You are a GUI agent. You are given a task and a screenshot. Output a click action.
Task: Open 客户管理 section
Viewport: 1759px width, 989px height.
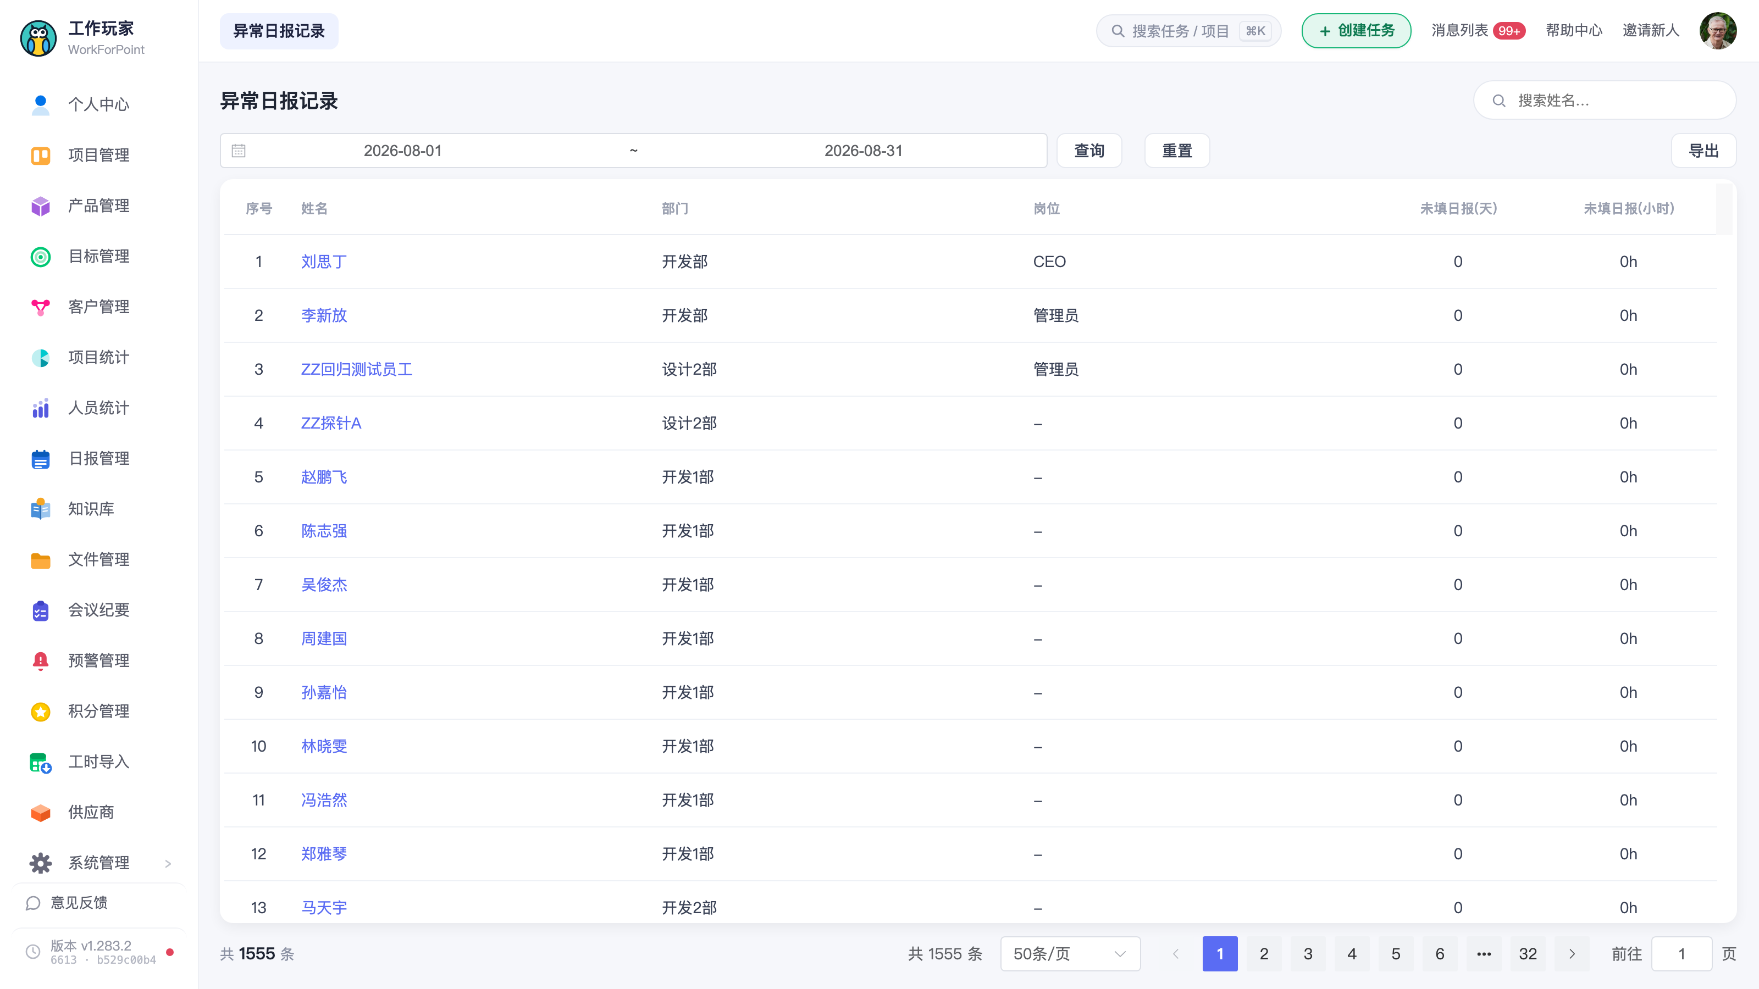tap(98, 307)
